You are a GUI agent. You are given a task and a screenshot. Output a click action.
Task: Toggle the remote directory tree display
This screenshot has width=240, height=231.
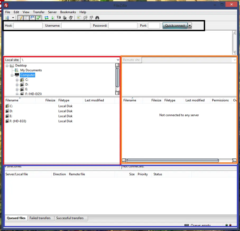click(33, 18)
